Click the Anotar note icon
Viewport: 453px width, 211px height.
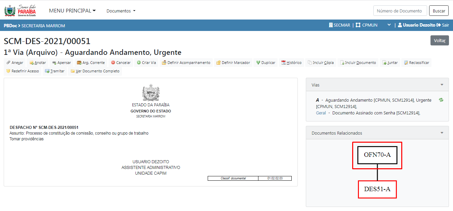[32, 63]
